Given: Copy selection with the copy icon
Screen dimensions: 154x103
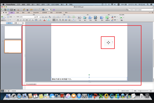Looking at the screenshot, I should 21,10.
